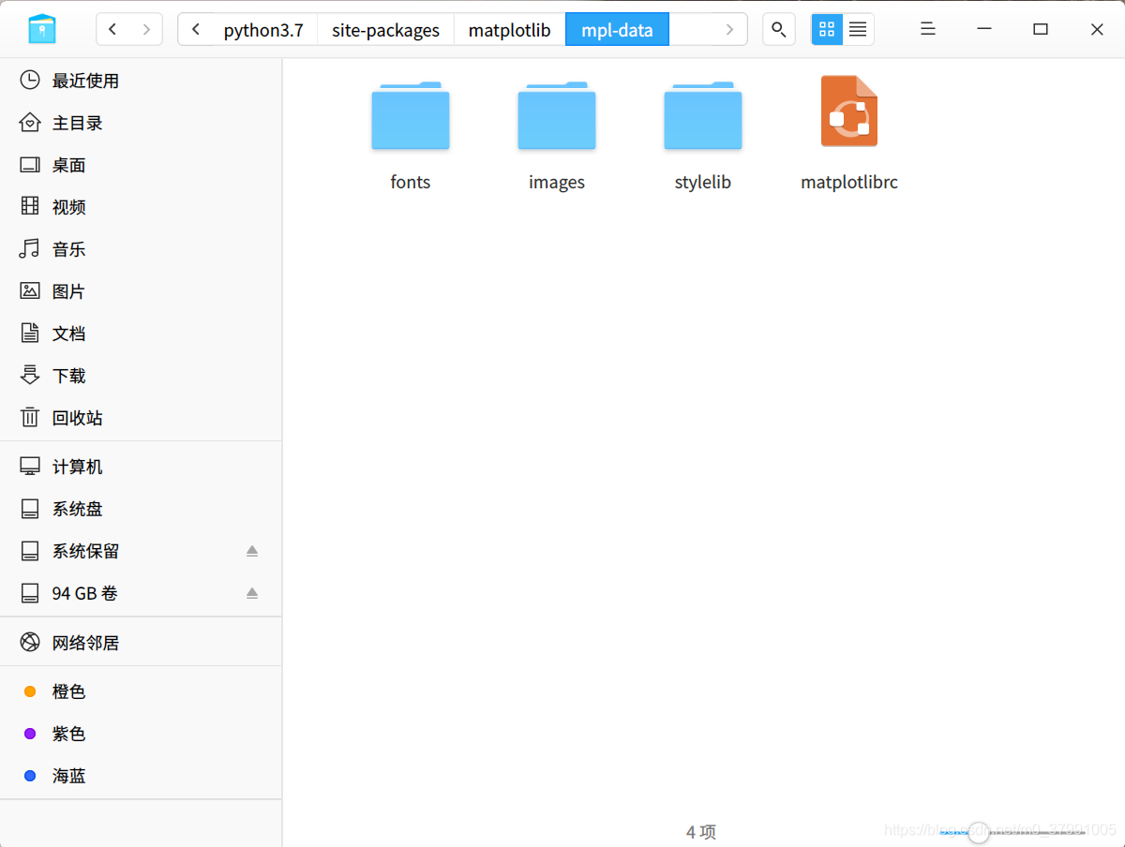Viewport: 1125px width, 847px height.
Task: Open 回收站 trash in sidebar
Action: coord(141,418)
